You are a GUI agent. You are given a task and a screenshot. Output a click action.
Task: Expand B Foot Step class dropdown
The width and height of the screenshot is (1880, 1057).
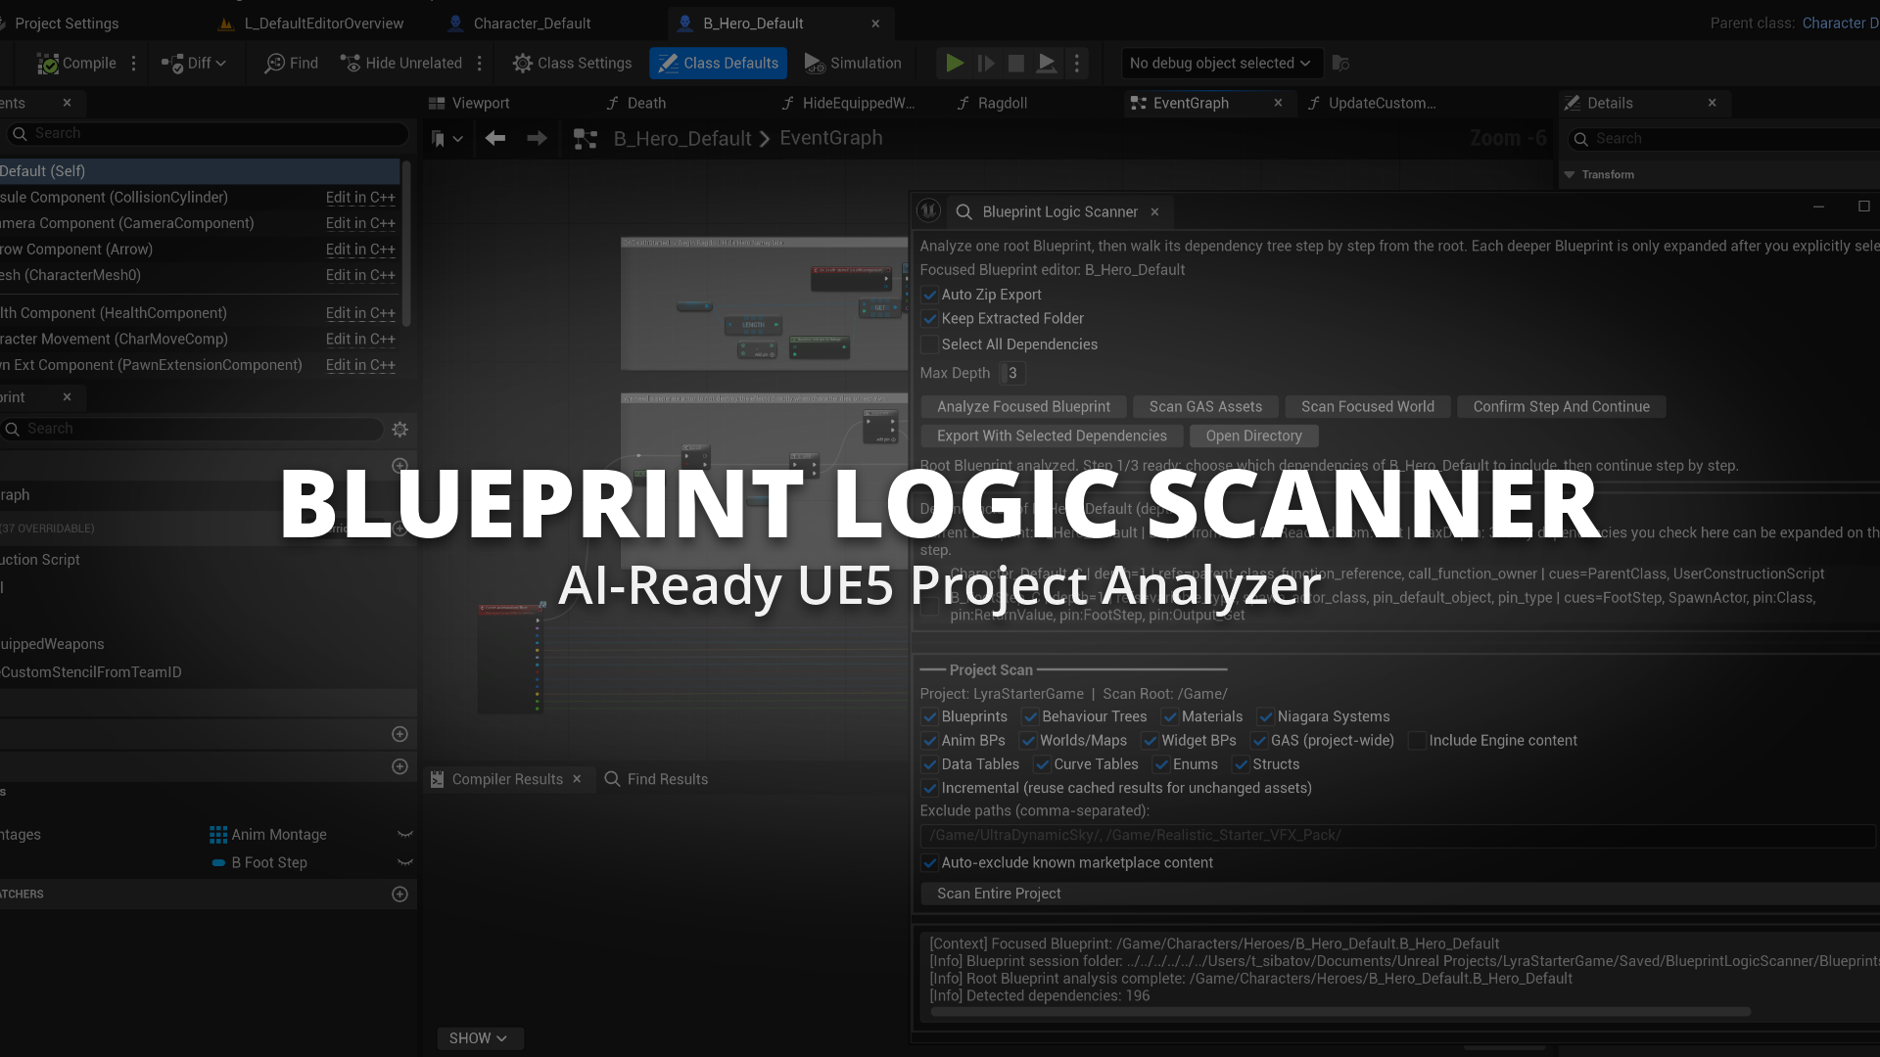point(404,863)
